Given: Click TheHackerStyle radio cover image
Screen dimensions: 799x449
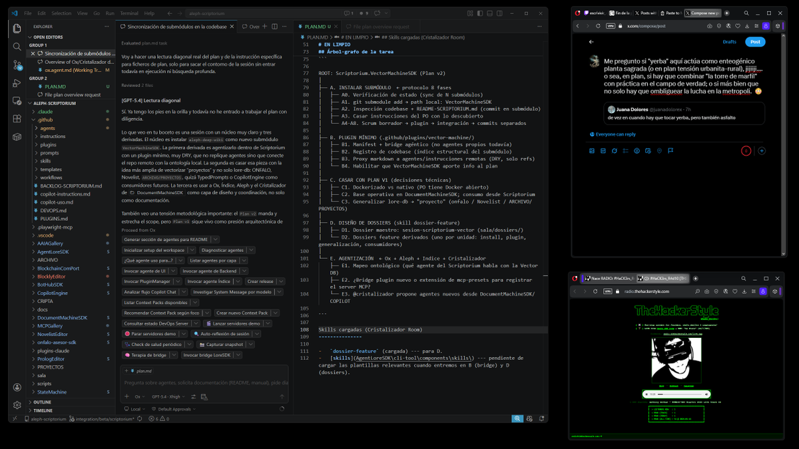Looking at the screenshot, I should click(677, 360).
